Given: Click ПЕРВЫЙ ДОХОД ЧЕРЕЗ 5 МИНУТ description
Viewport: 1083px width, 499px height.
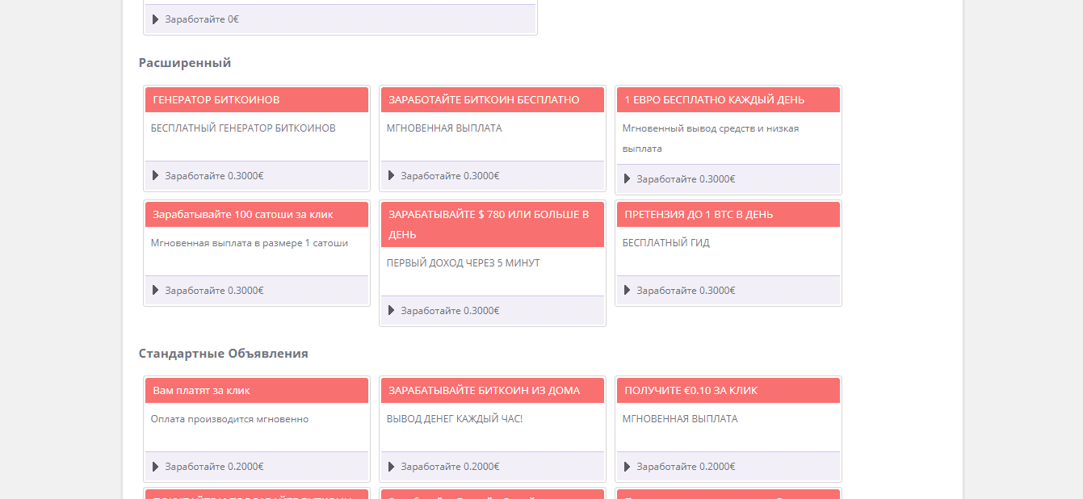Looking at the screenshot, I should coord(463,263).
